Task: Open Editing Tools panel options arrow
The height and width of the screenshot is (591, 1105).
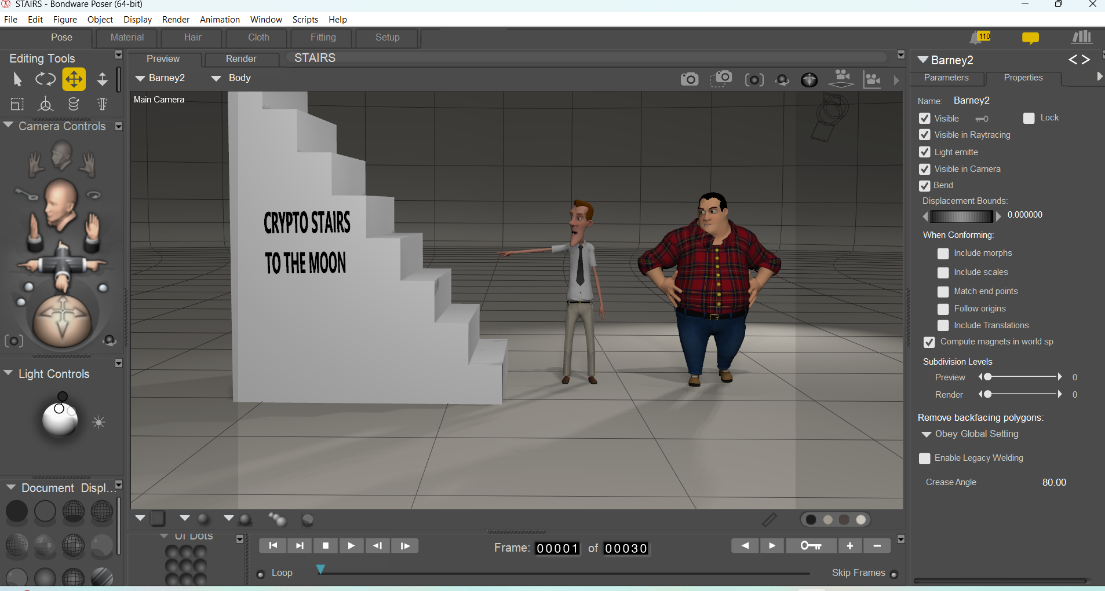Action: pyautogui.click(x=119, y=54)
